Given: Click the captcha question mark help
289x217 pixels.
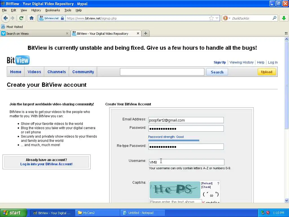Looking at the screenshot, I should [218, 183].
